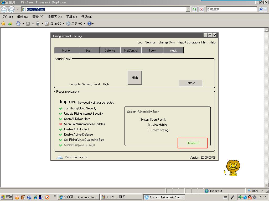Open the 帮助(H) menu
269x201 pixels.
tap(87, 16)
